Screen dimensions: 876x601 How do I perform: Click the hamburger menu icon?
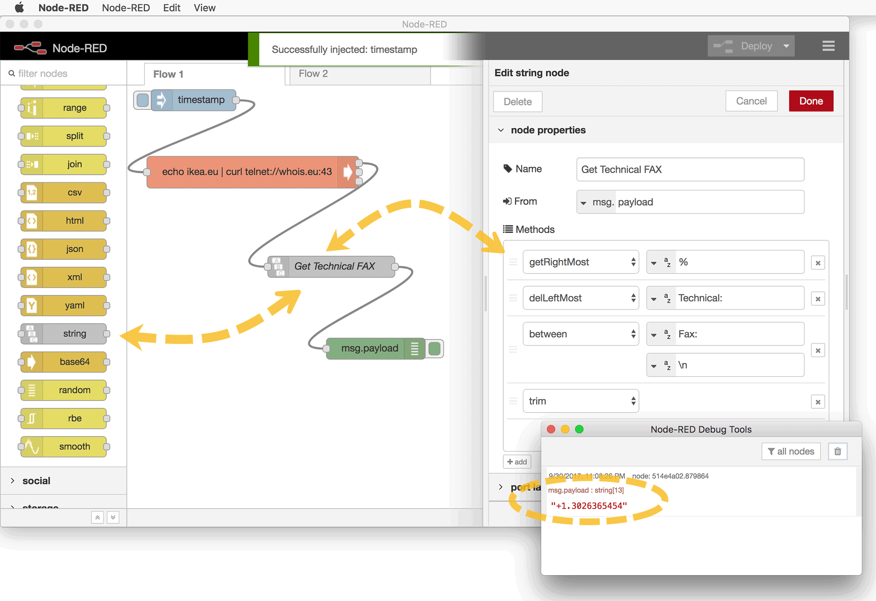pos(828,46)
